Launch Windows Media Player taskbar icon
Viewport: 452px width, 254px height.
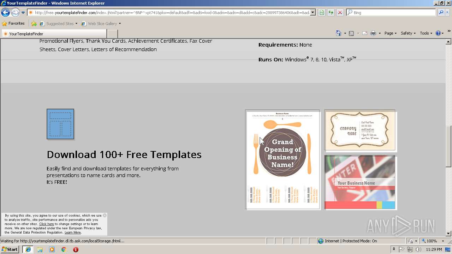click(x=52, y=249)
